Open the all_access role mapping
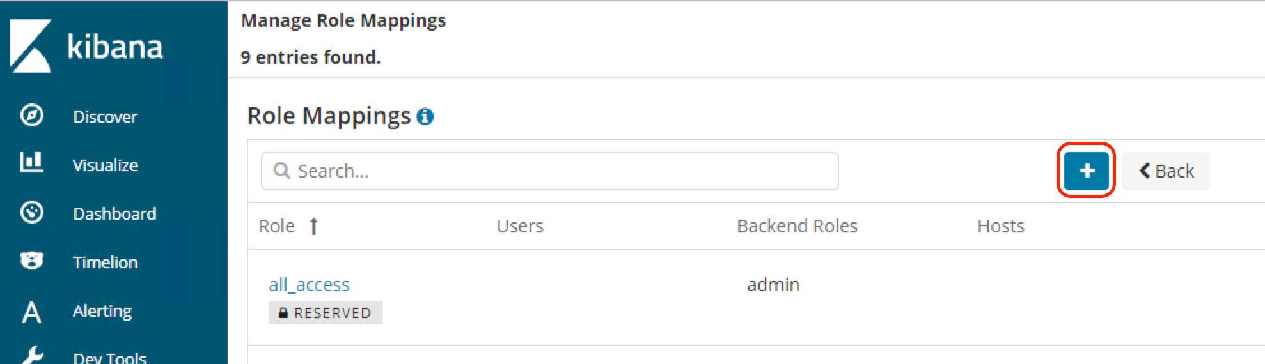 309,285
